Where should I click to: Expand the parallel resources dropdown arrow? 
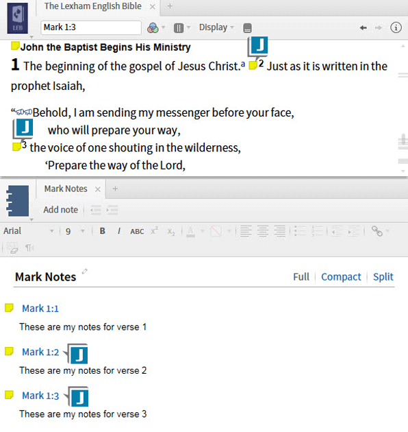pyautogui.click(x=188, y=27)
